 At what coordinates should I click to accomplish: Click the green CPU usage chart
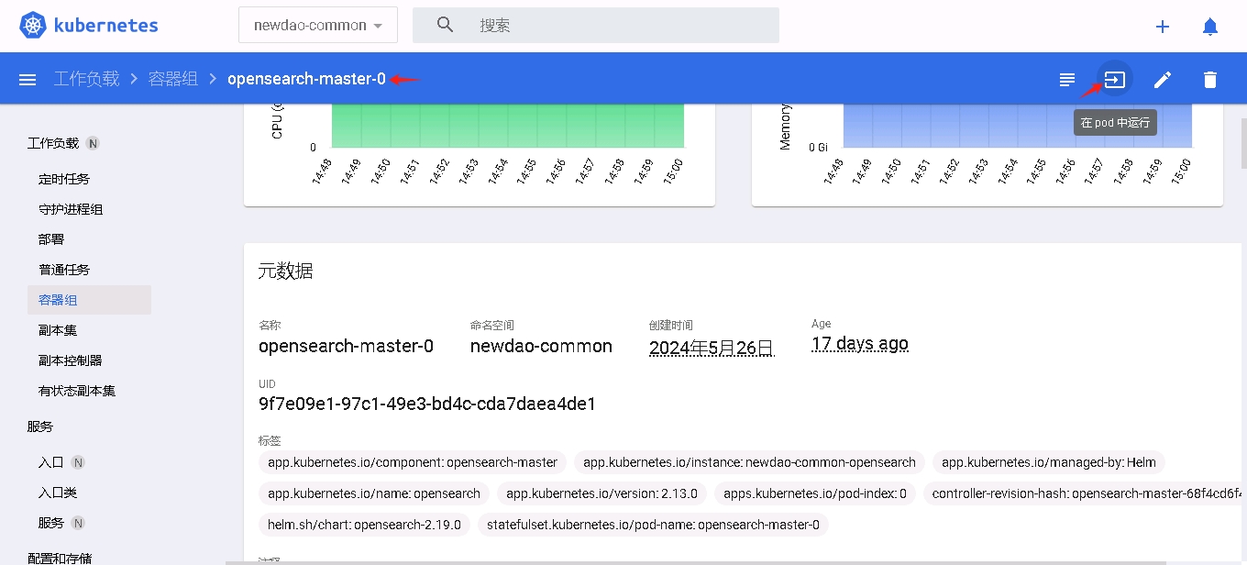[x=507, y=125]
